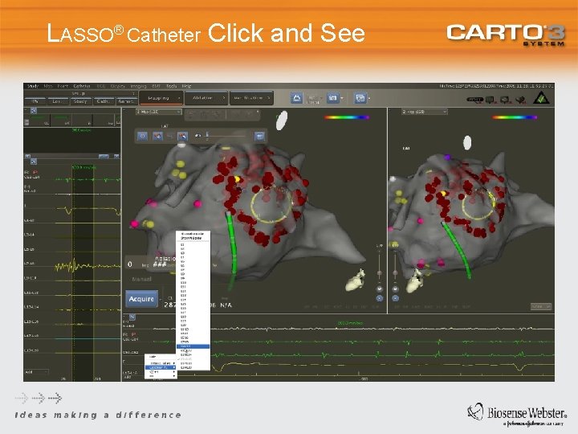Image resolution: width=578 pixels, height=434 pixels.
Task: Select the last entry in channel list
Action: [x=193, y=368]
